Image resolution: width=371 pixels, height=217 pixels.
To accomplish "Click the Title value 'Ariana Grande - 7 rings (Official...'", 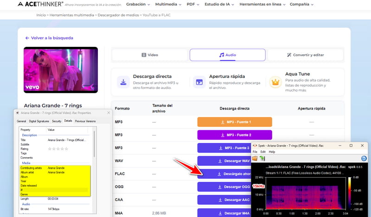I will click(x=66, y=140).
